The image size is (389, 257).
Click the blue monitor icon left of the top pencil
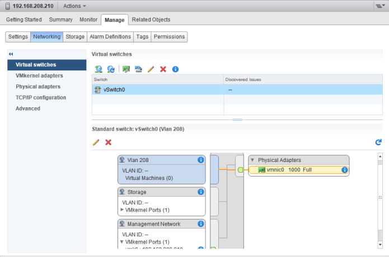click(x=138, y=69)
